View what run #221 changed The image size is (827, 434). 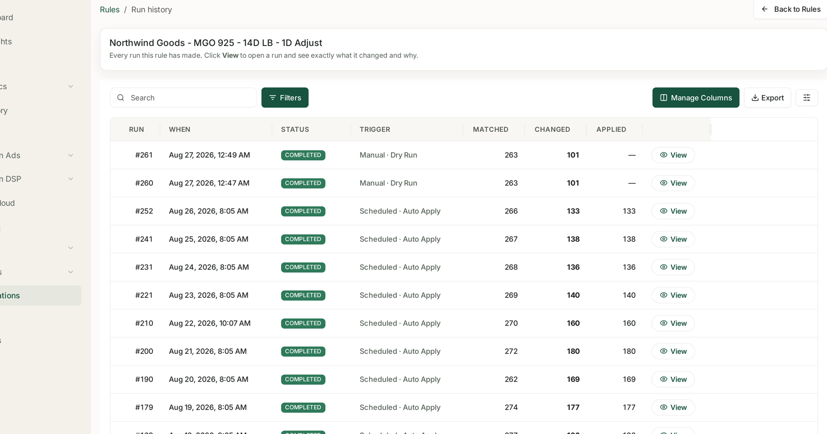pyautogui.click(x=673, y=295)
